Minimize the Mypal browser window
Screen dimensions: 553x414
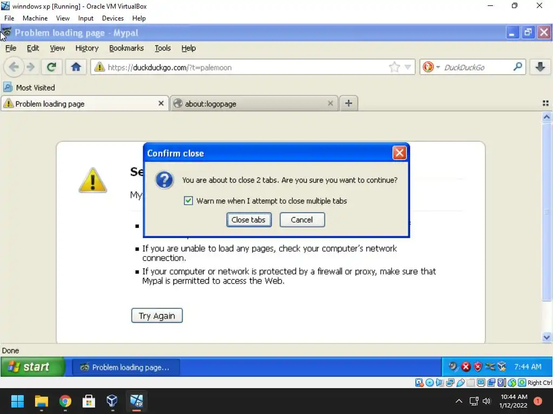(x=512, y=33)
